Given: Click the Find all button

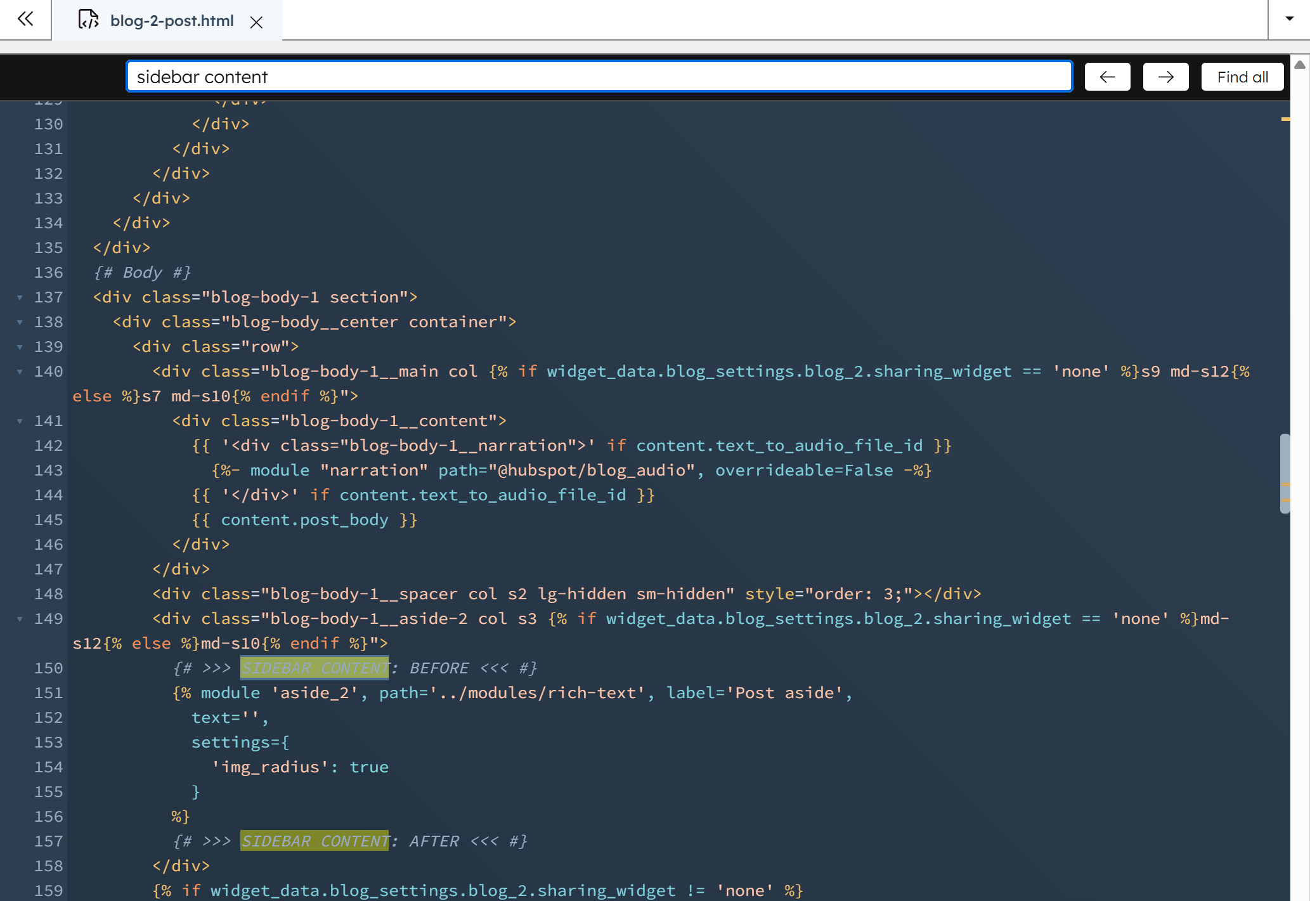Looking at the screenshot, I should pos(1242,77).
